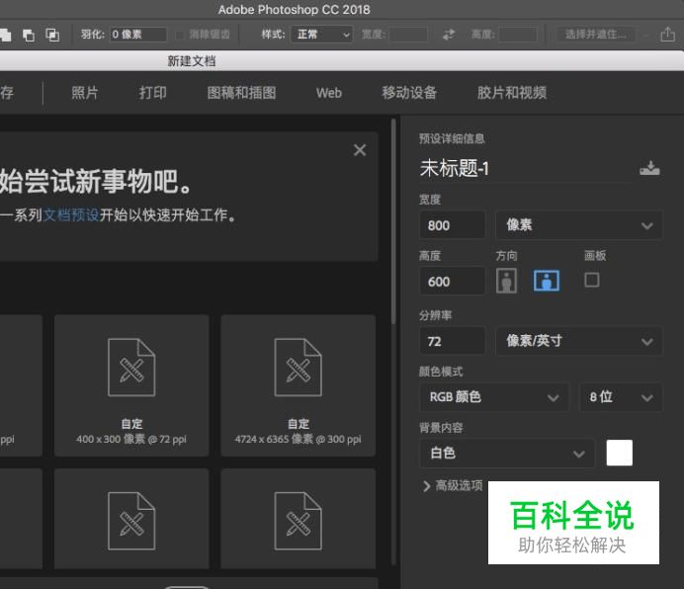This screenshot has height=589, width=684.
Task: Switch to the 胶片和视频 tab
Action: (x=512, y=93)
